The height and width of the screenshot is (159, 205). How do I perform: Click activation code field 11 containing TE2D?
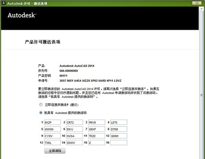96,136
